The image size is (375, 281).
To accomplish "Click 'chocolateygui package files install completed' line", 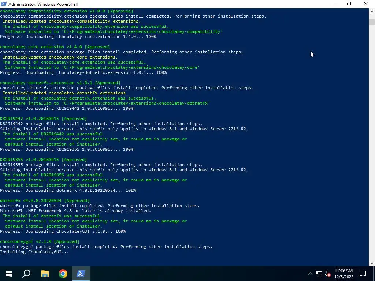I will point(106,247).
